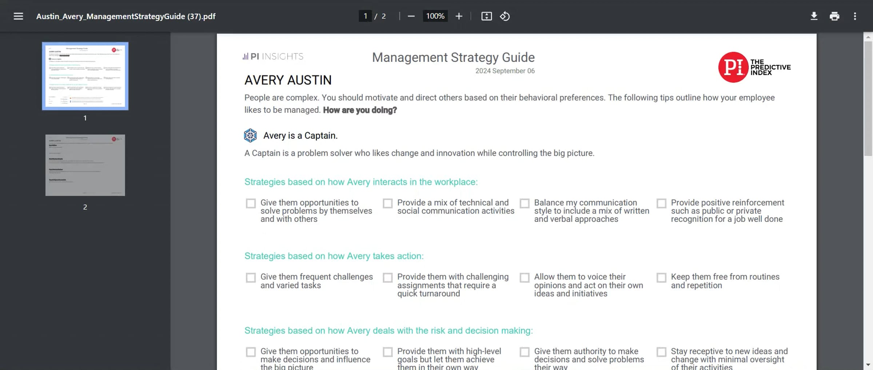Check 'Stay receptive to new ideas' box
This screenshot has height=370, width=873.
[661, 352]
